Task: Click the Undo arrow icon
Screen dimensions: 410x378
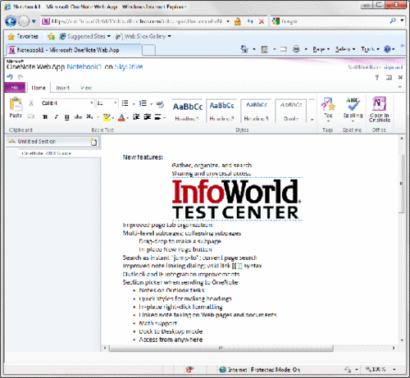Action: [x=10, y=77]
